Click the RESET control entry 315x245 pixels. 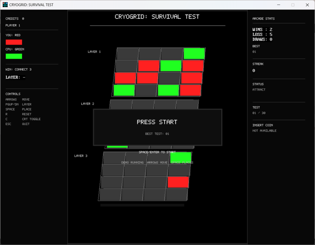[x=26, y=114]
